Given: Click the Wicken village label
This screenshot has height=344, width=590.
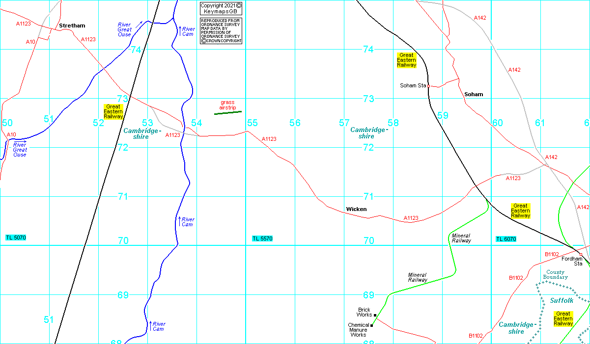Looking at the screenshot, I should pos(356,209).
